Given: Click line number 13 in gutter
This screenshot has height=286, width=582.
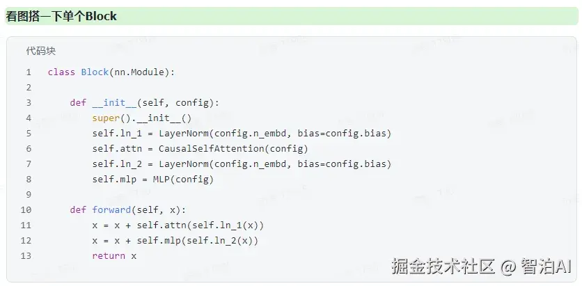Looking at the screenshot, I should click(26, 256).
